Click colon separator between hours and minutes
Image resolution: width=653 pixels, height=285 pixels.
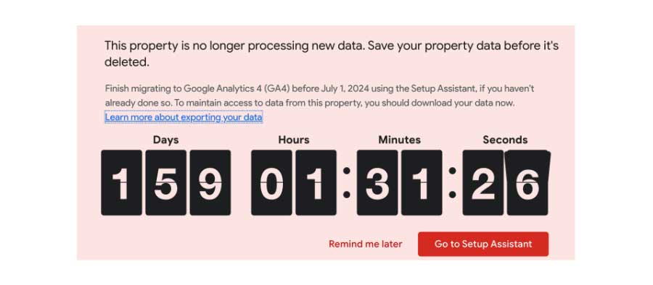[x=347, y=182]
